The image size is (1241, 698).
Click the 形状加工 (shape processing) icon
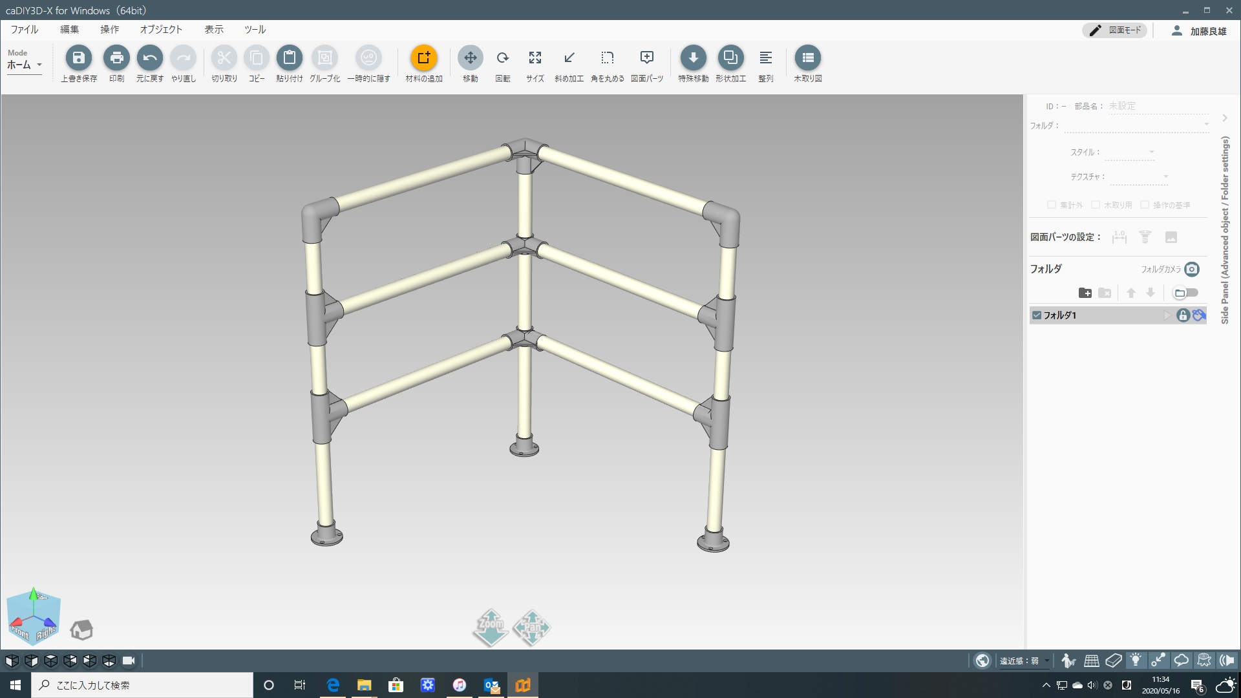pos(730,58)
